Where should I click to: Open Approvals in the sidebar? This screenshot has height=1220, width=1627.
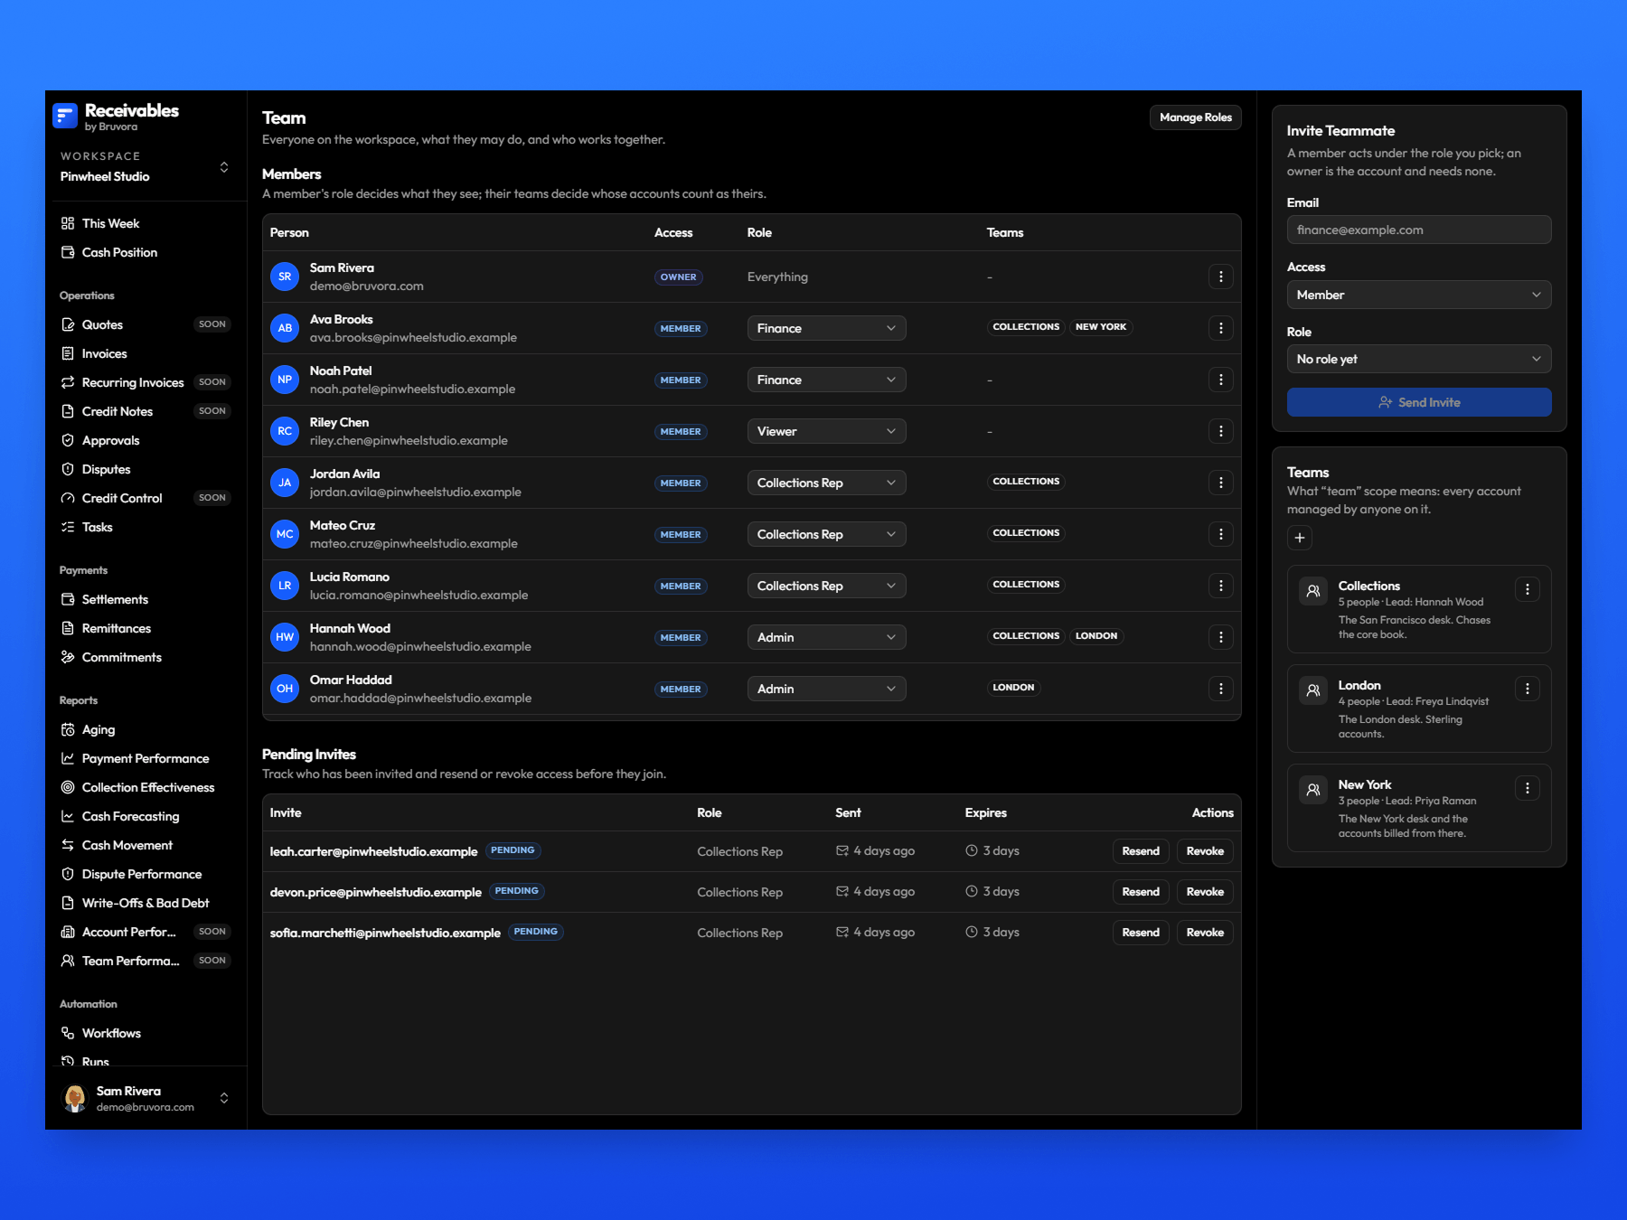click(x=145, y=440)
